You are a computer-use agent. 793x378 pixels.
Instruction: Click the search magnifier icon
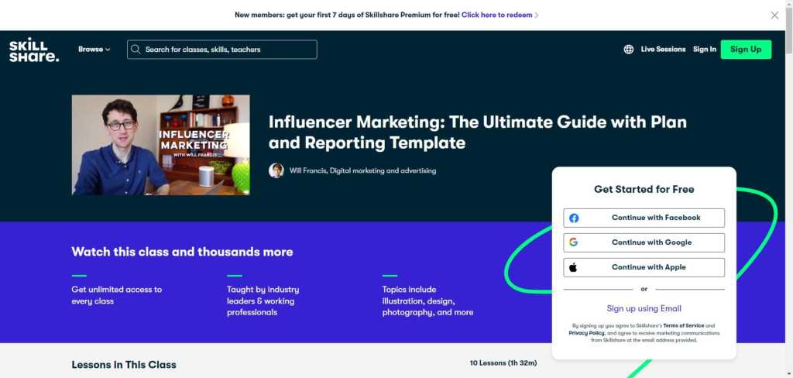pyautogui.click(x=136, y=50)
